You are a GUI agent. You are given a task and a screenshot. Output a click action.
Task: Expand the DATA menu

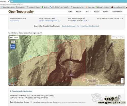(88, 12)
